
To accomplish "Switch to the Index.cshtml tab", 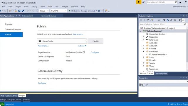I will coord(27,16).
